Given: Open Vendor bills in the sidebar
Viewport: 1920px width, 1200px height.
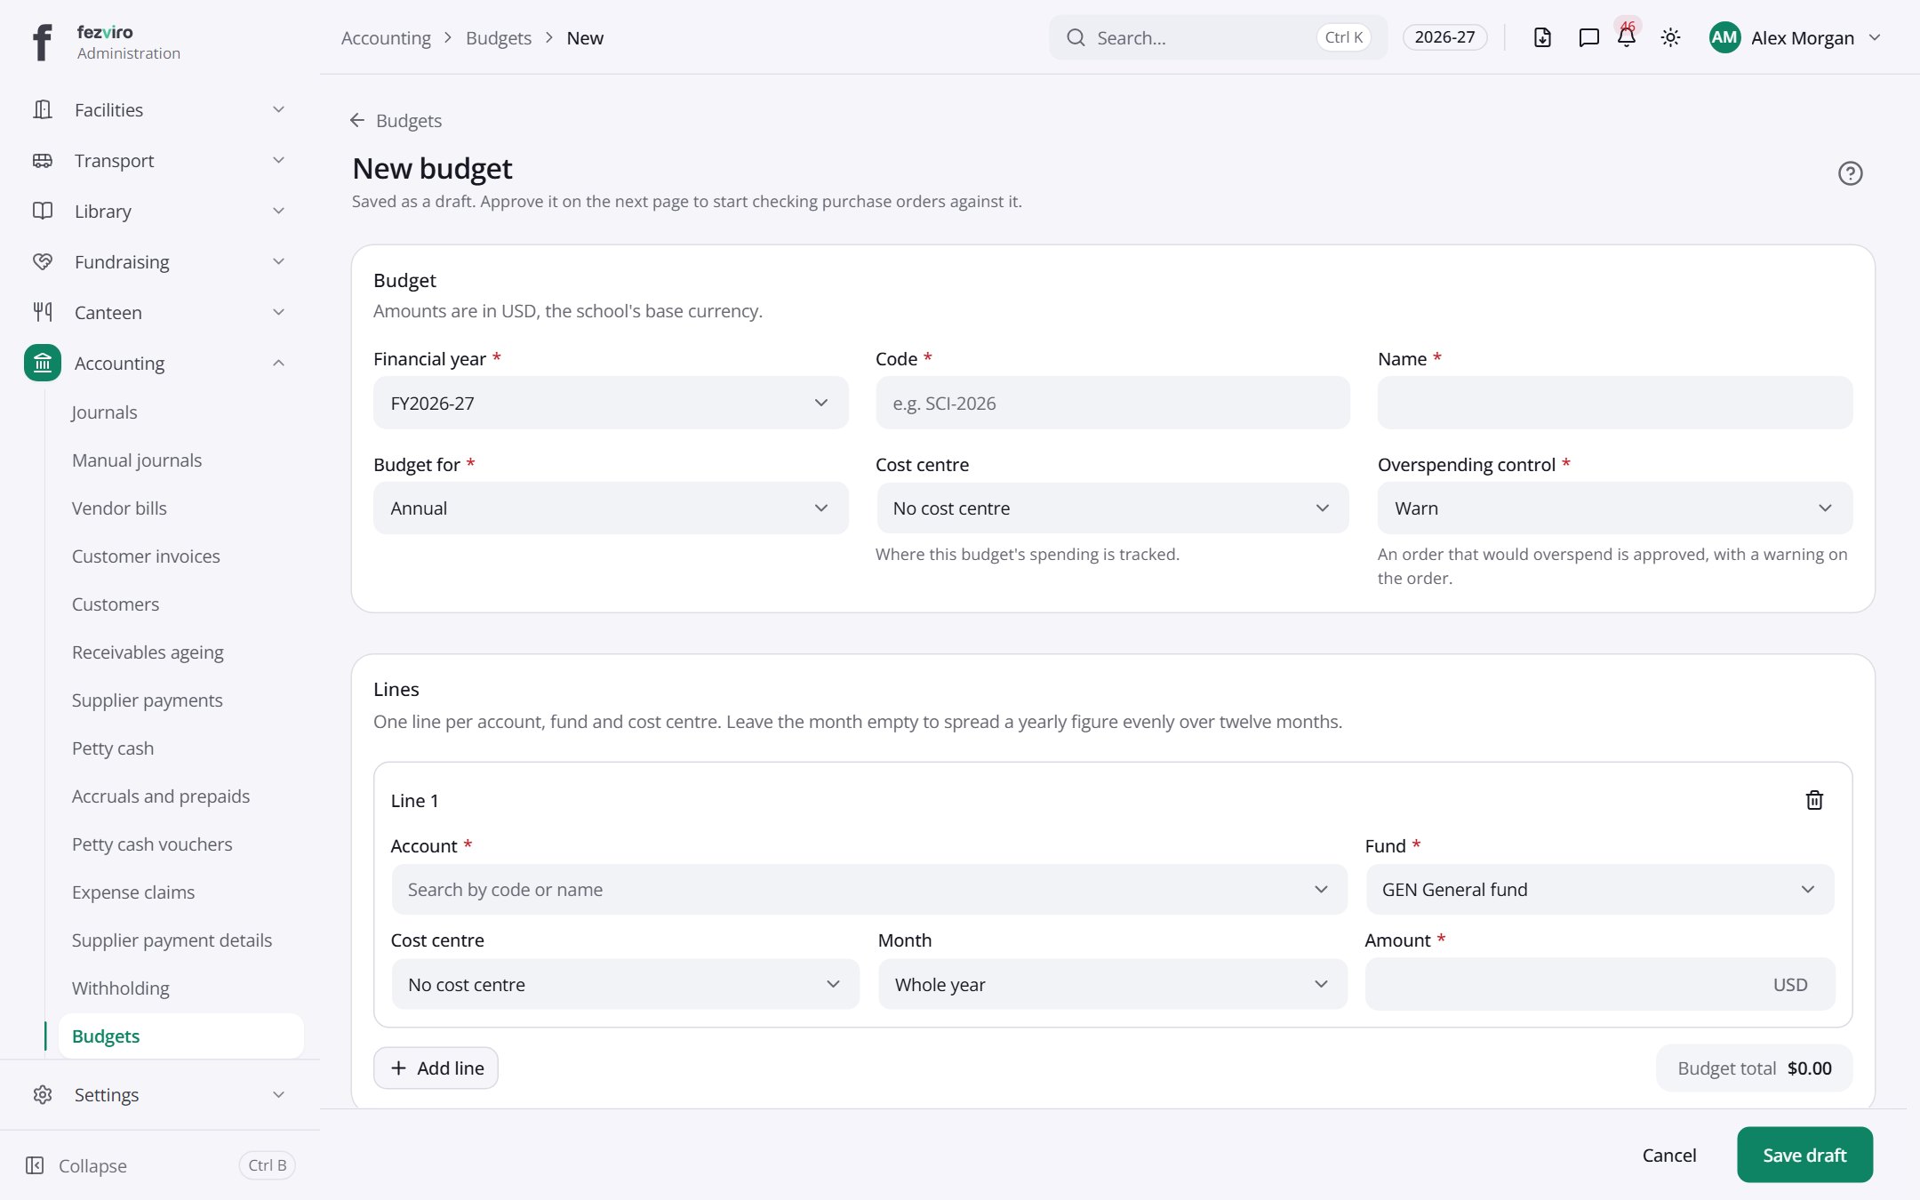Looking at the screenshot, I should coord(119,508).
